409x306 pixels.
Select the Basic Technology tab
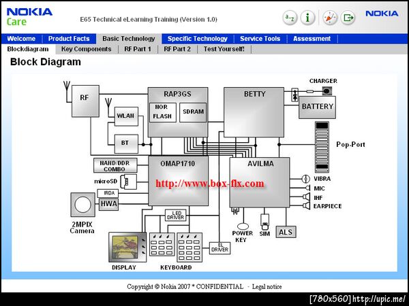(129, 39)
